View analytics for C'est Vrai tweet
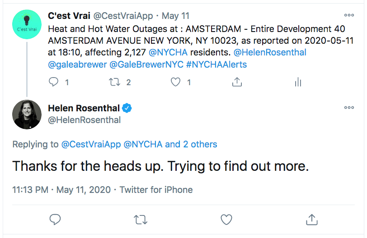The height and width of the screenshot is (238, 367). (298, 82)
